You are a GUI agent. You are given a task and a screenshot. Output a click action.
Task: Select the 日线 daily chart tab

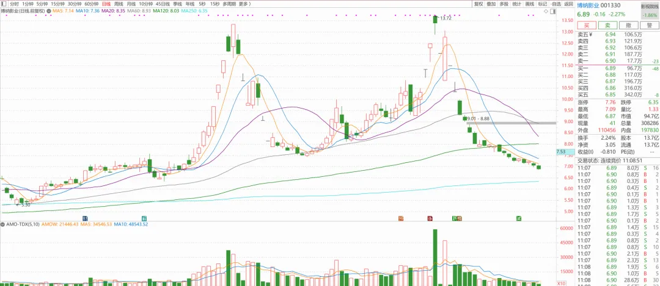coord(106,4)
